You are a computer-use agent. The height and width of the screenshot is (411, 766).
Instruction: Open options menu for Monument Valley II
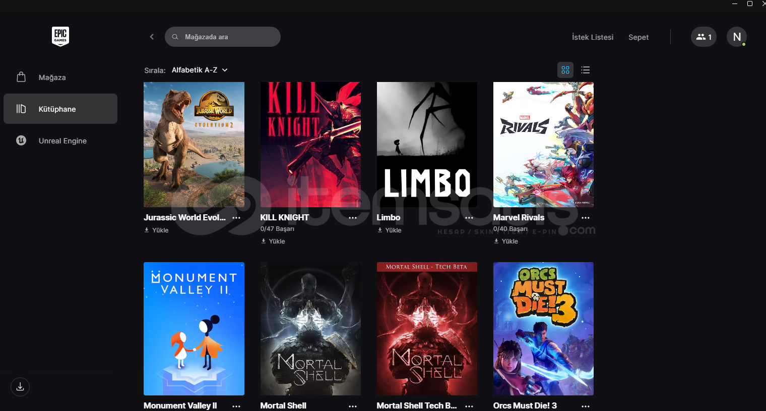236,406
